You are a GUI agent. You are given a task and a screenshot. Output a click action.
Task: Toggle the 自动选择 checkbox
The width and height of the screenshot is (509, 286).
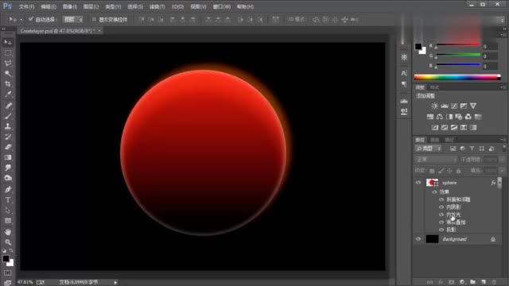pyautogui.click(x=31, y=19)
